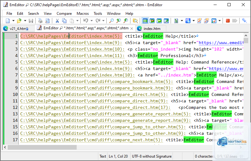Click stacked pages checkmark configuration icon
The image size is (251, 161).
click(207, 21)
